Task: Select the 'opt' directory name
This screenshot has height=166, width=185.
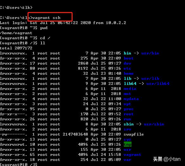Action: pos(127,104)
